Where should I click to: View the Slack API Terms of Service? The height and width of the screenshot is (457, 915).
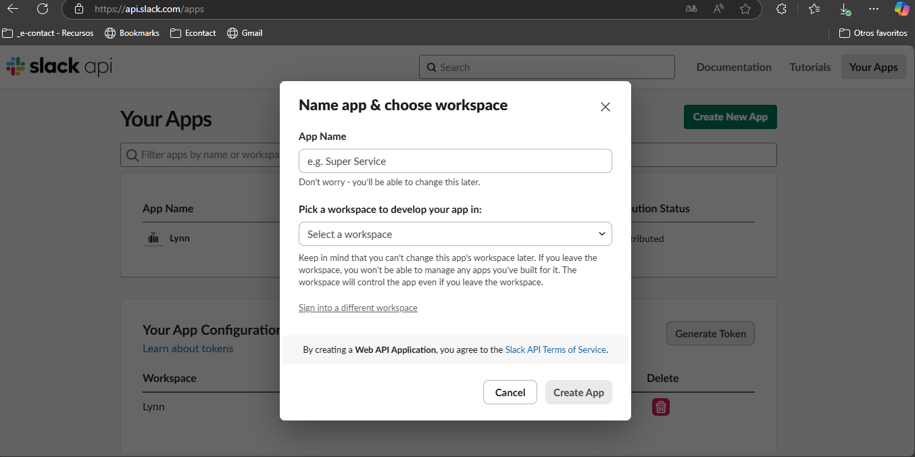(555, 350)
